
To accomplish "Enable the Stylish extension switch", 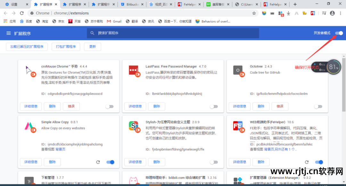I will click(214, 162).
